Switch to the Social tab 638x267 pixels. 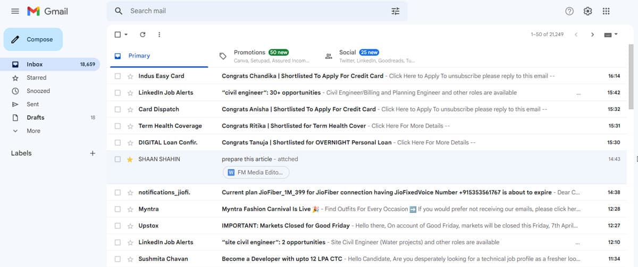pos(347,53)
